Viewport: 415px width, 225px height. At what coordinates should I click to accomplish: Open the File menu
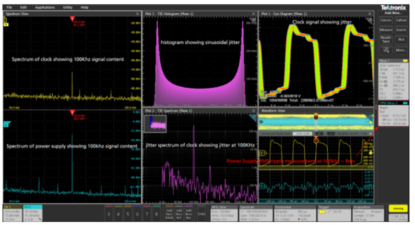point(9,8)
